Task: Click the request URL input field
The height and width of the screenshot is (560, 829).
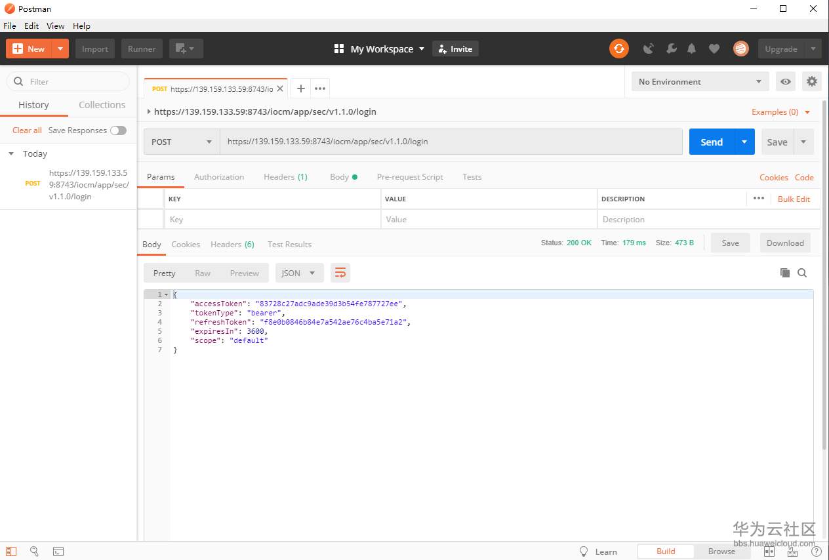Action: tap(451, 142)
